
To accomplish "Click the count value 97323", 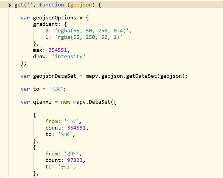I will click(75, 160).
